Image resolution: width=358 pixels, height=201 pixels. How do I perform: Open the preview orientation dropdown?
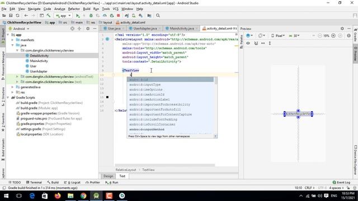click(x=262, y=36)
